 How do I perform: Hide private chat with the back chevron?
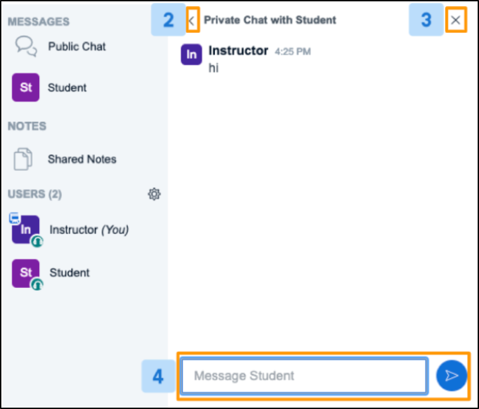coord(191,21)
